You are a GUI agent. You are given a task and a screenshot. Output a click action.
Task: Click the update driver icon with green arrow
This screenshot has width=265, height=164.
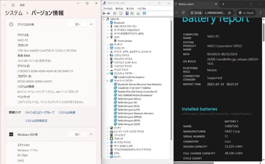(x=138, y=14)
